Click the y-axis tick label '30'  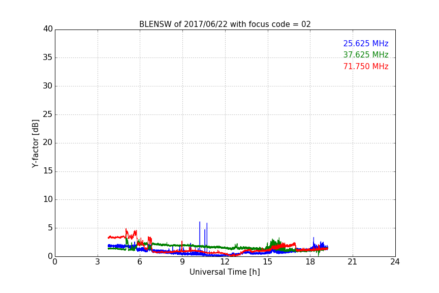48,86
